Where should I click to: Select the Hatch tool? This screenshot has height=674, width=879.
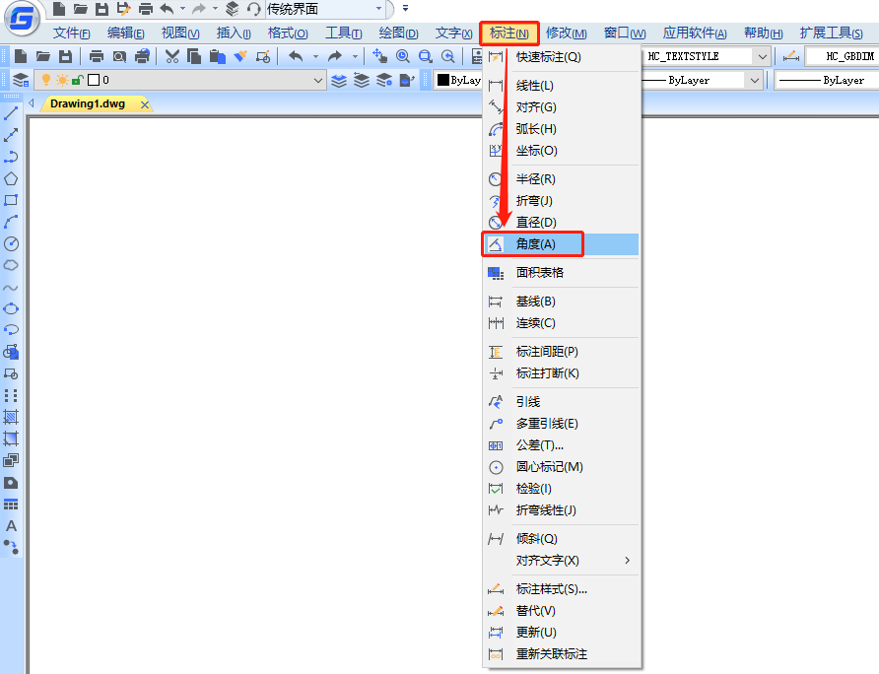11,417
